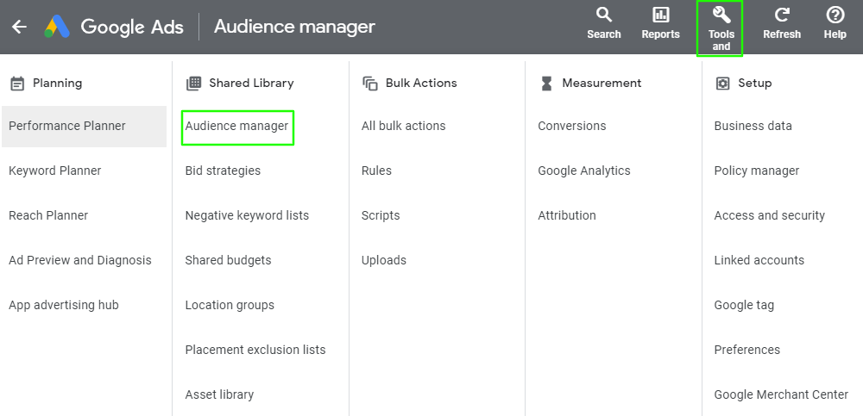The height and width of the screenshot is (416, 863).
Task: Open All bulk actions
Action: (x=403, y=126)
